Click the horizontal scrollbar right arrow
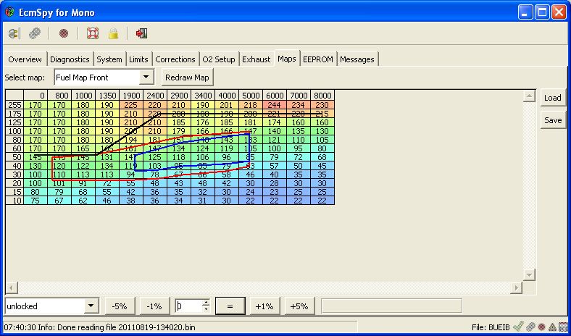This screenshot has height=336, width=571. tap(516, 288)
